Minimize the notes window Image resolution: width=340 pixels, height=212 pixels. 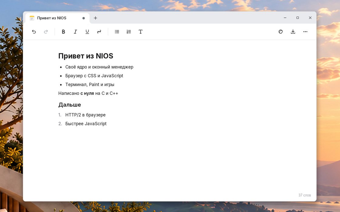click(x=285, y=18)
